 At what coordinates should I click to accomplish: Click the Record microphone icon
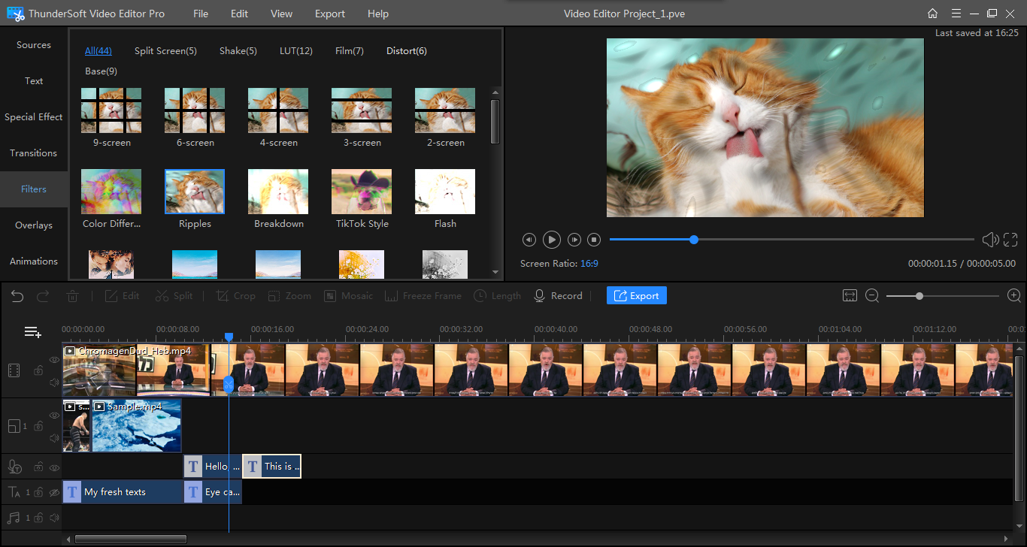[x=539, y=296]
